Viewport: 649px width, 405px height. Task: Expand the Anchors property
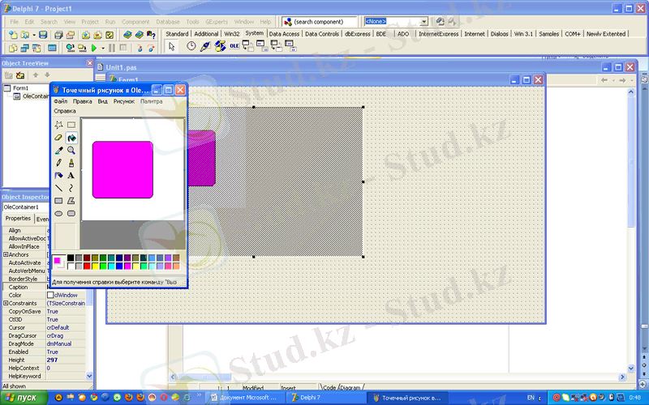pyautogui.click(x=6, y=254)
